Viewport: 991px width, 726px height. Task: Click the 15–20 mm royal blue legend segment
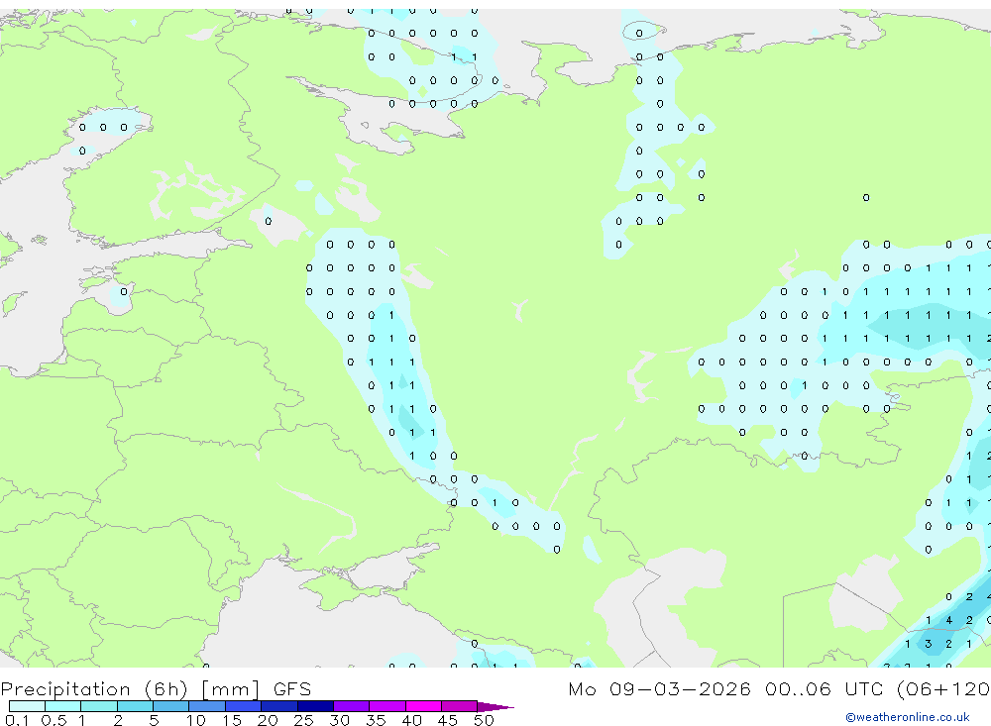(244, 706)
